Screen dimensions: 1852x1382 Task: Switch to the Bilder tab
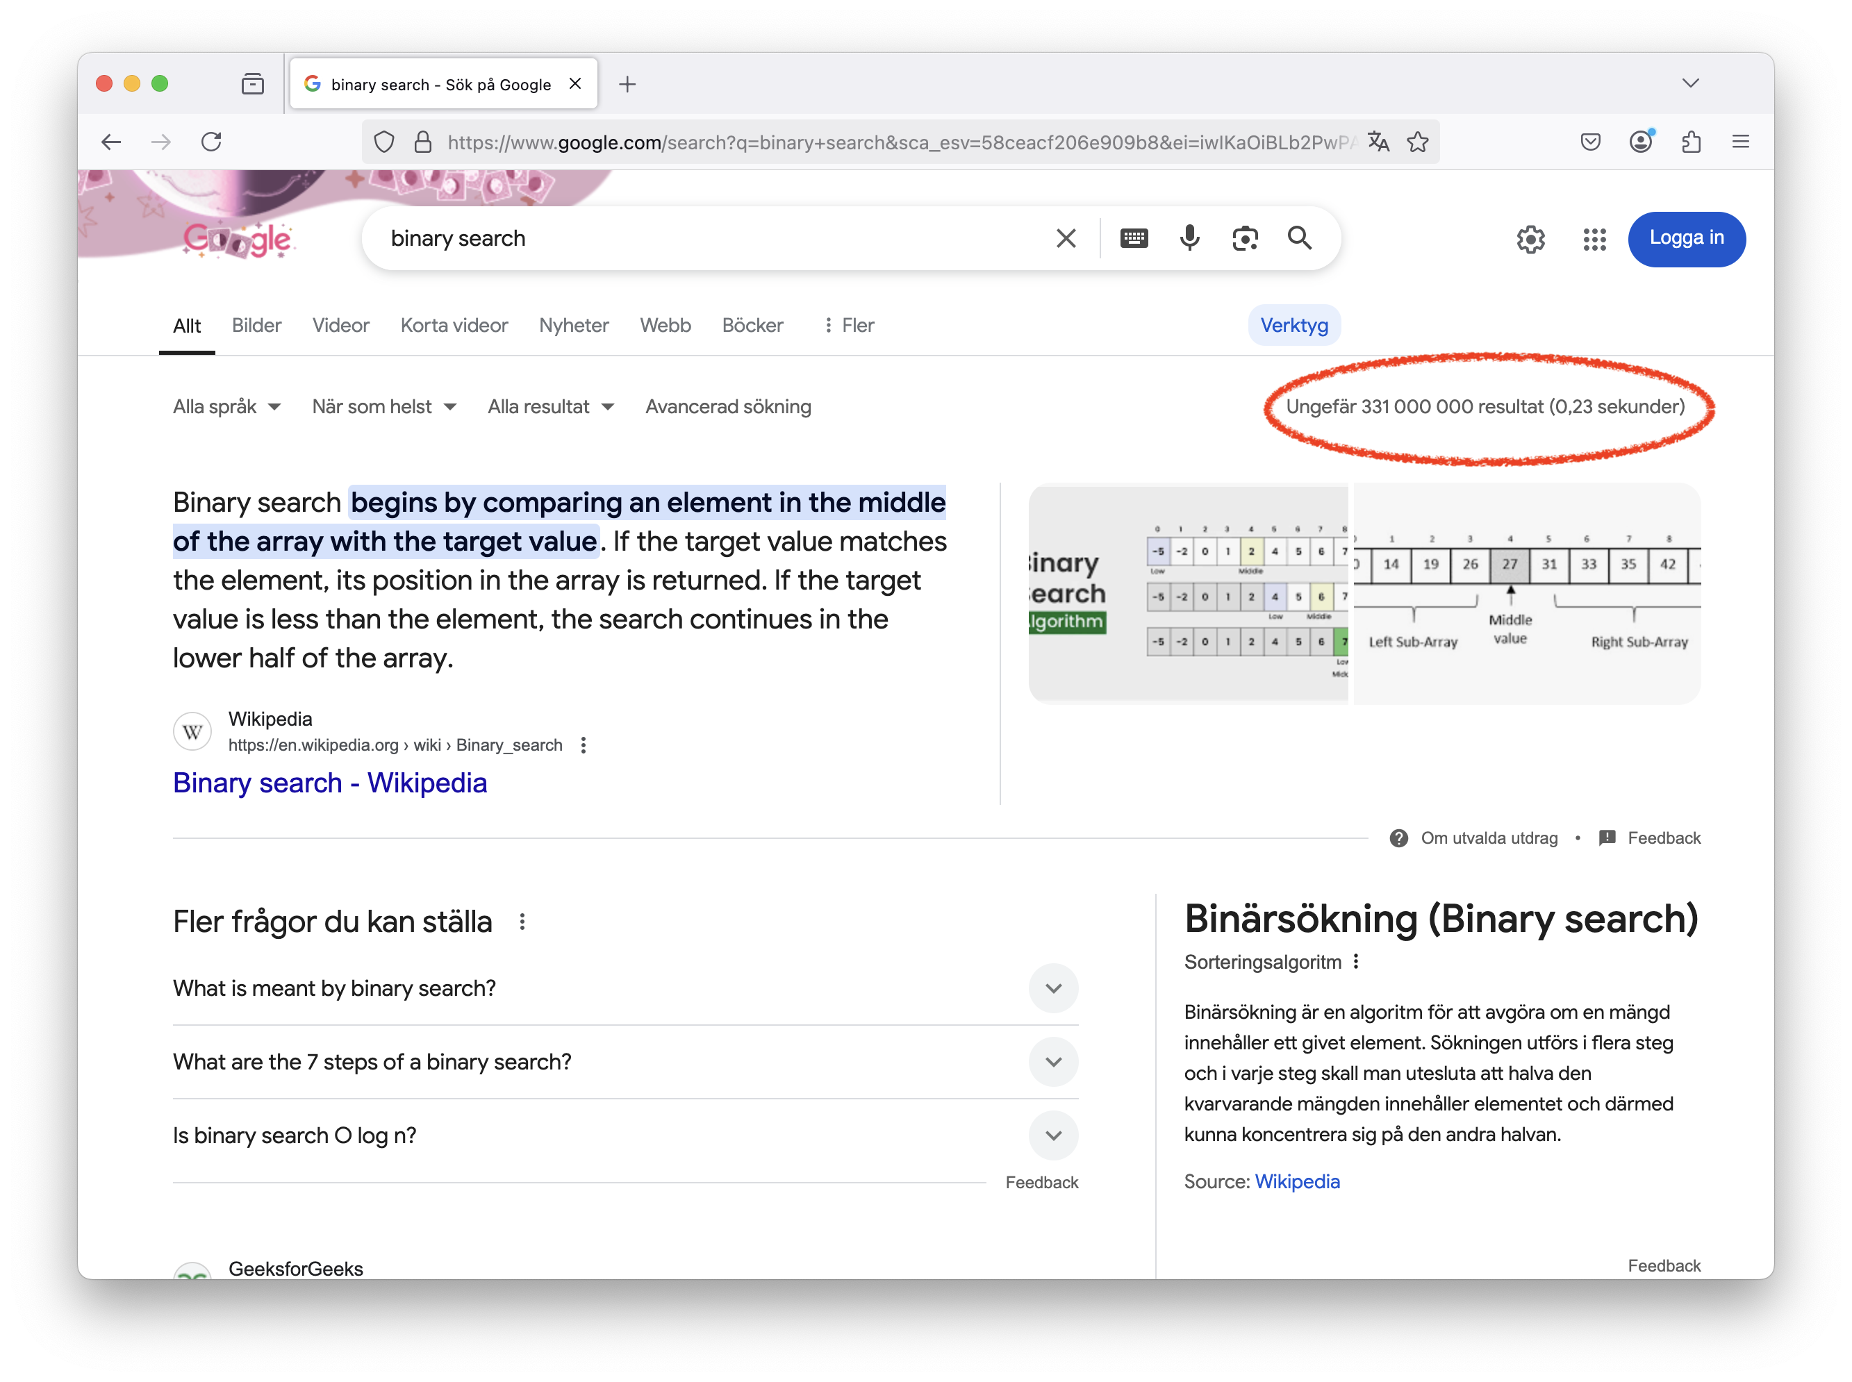[x=256, y=326]
